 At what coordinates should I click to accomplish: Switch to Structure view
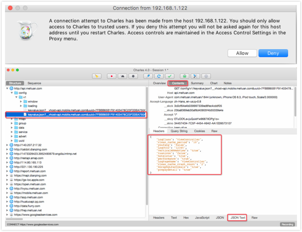click(x=15, y=83)
